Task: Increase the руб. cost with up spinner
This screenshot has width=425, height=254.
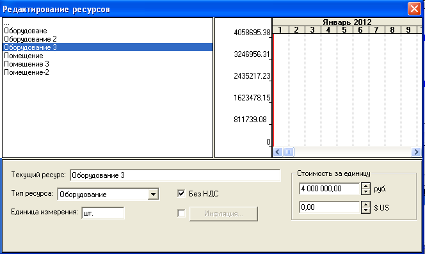Action: [x=365, y=186]
